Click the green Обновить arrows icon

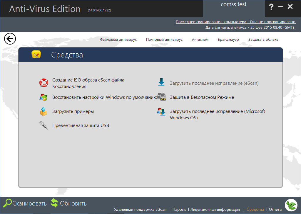pyautogui.click(x=54, y=203)
